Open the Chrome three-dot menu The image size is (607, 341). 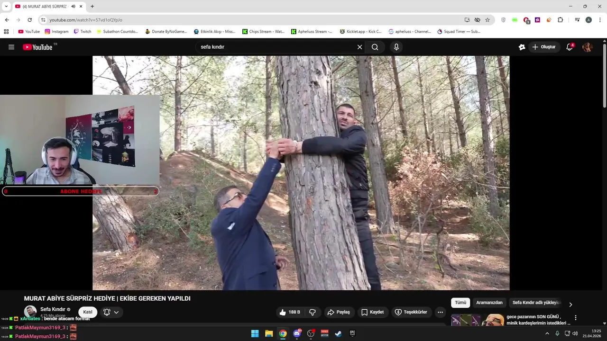(x=600, y=20)
